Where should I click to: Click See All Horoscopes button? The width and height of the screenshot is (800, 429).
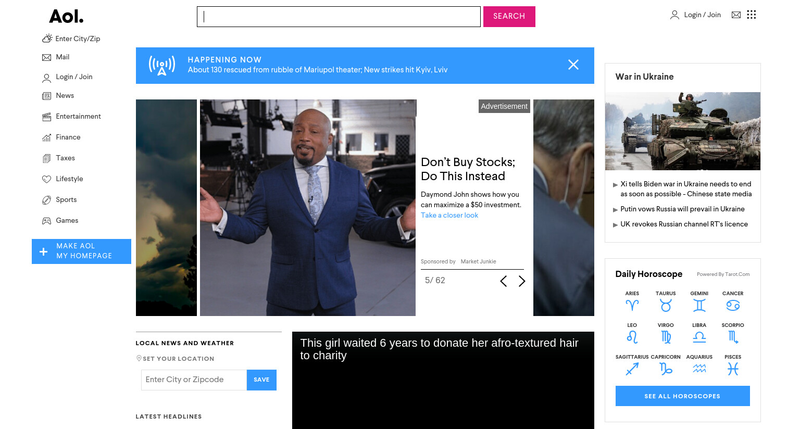pos(682,396)
